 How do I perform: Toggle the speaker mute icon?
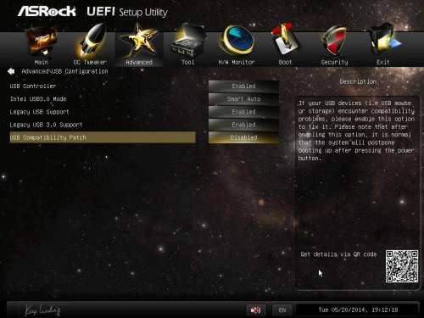tap(255, 310)
